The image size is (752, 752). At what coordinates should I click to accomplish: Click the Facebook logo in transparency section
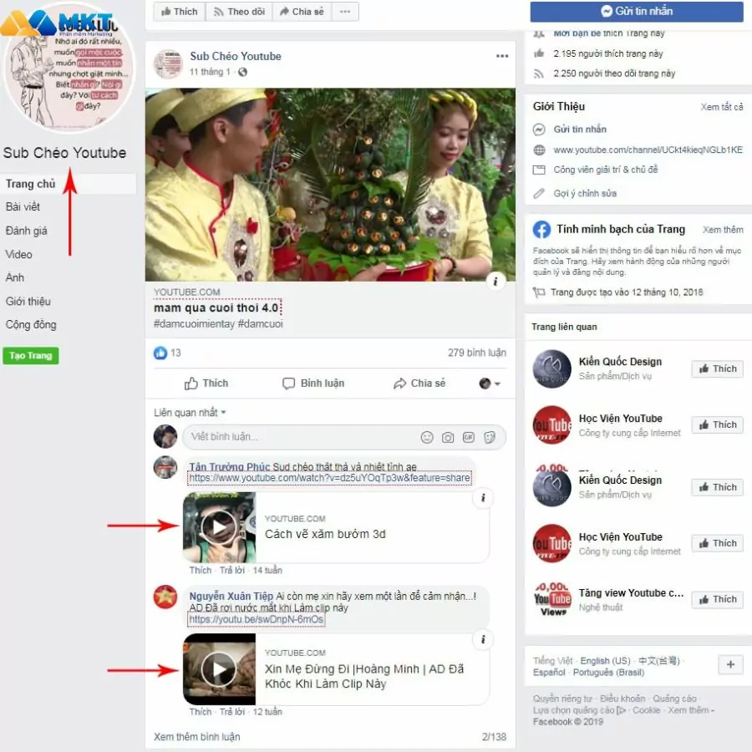(542, 229)
